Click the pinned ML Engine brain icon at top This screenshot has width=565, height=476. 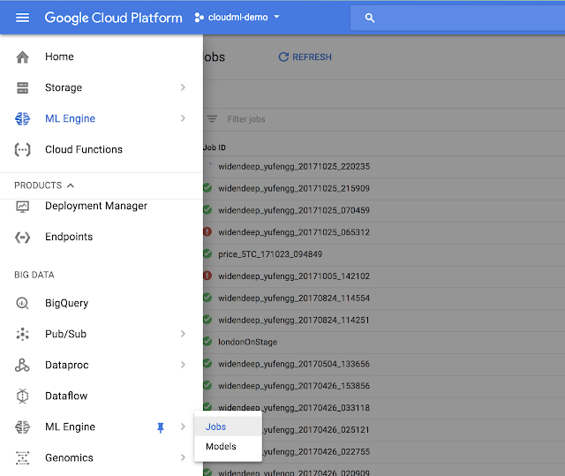[22, 118]
